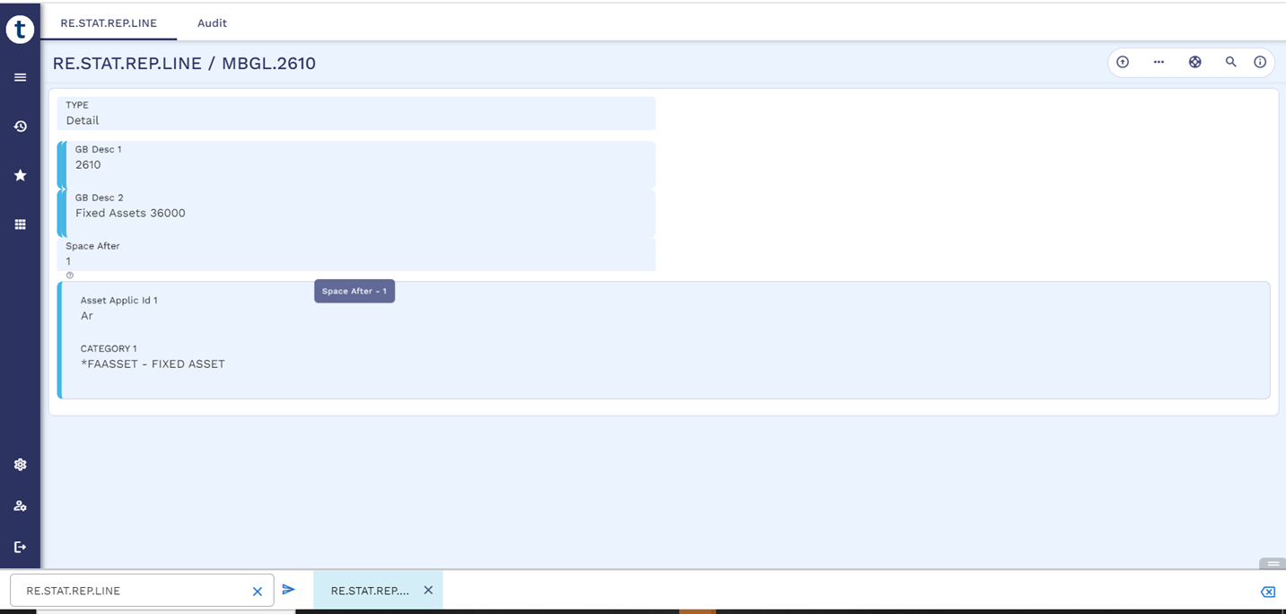This screenshot has height=614, width=1286.
Task: Click the small help icon under Space After
Action: [x=70, y=276]
